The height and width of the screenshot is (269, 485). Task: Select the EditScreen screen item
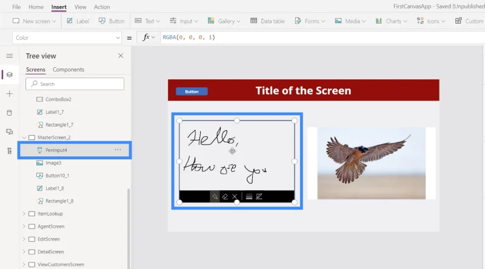click(x=48, y=239)
